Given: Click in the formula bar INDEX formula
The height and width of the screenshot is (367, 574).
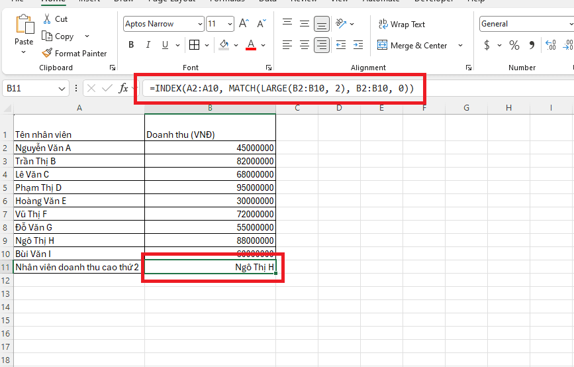Looking at the screenshot, I should (x=281, y=88).
